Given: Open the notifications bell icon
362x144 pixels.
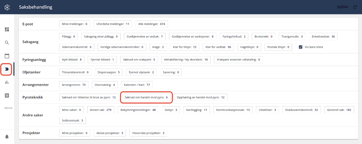Looking at the screenshot, I should point(7,137).
